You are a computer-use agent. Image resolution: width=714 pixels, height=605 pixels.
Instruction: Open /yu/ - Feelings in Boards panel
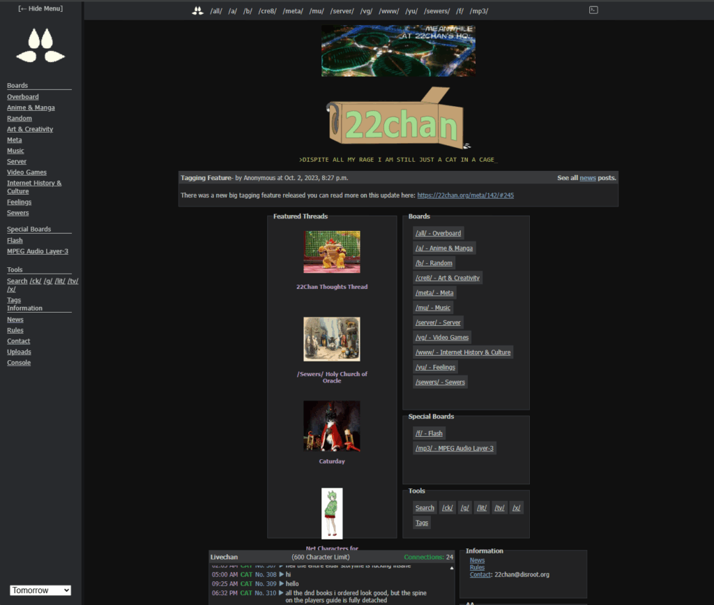point(435,367)
